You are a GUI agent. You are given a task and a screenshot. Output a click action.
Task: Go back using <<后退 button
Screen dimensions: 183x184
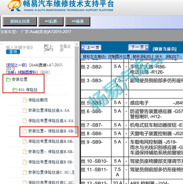point(51,22)
